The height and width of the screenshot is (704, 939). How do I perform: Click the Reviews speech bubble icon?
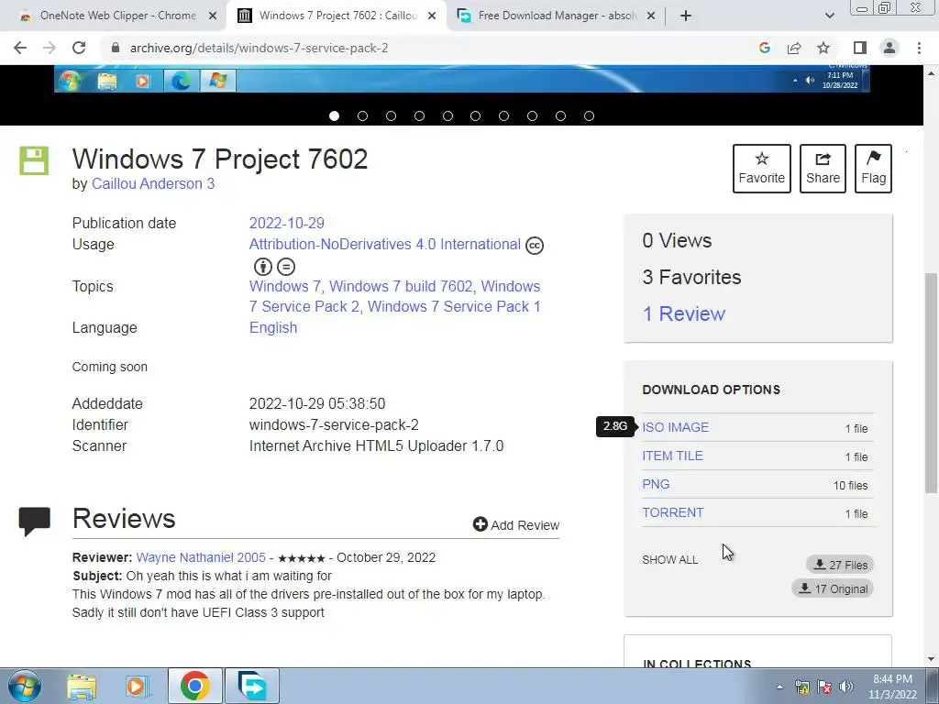tap(34, 521)
